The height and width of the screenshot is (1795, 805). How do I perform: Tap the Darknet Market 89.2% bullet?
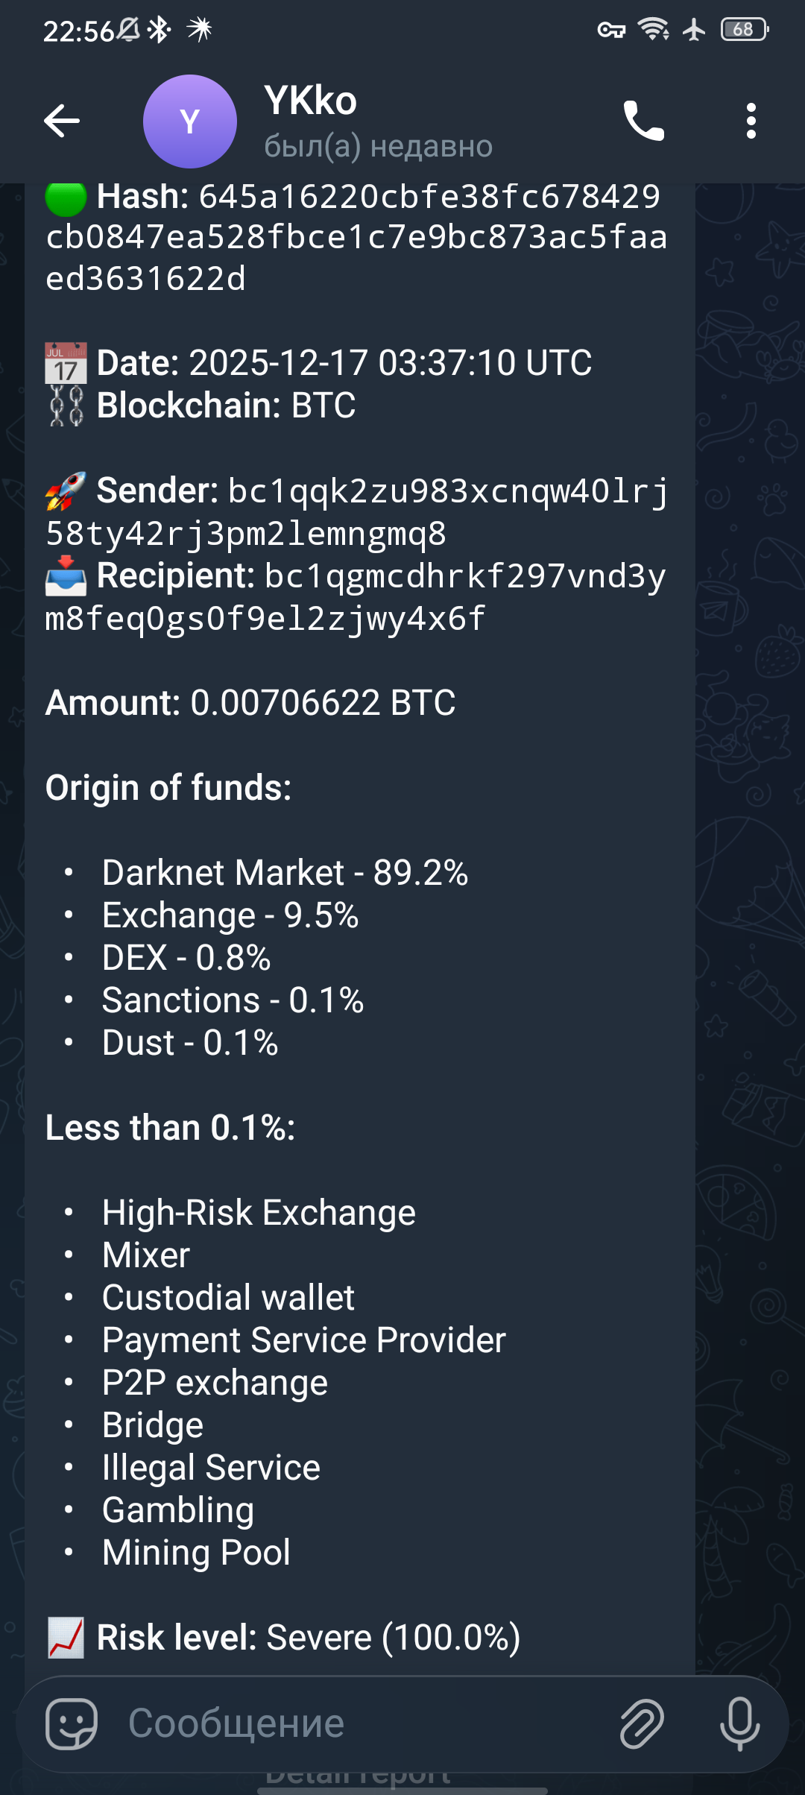285,871
